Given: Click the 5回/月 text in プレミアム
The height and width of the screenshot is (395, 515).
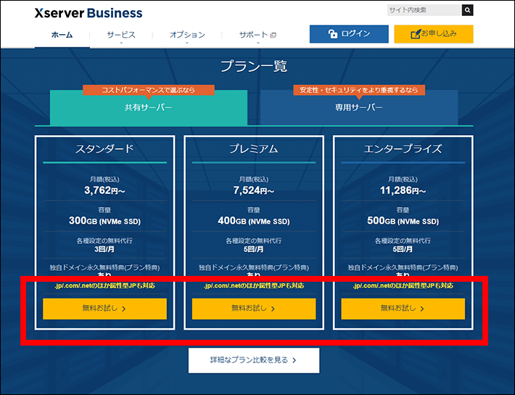Looking at the screenshot, I should point(254,249).
